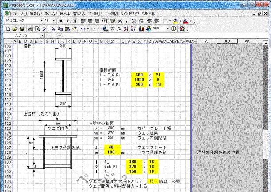Viewport: 271px width, 192px height.
Task: Run spelling check
Action: pos(45,28)
